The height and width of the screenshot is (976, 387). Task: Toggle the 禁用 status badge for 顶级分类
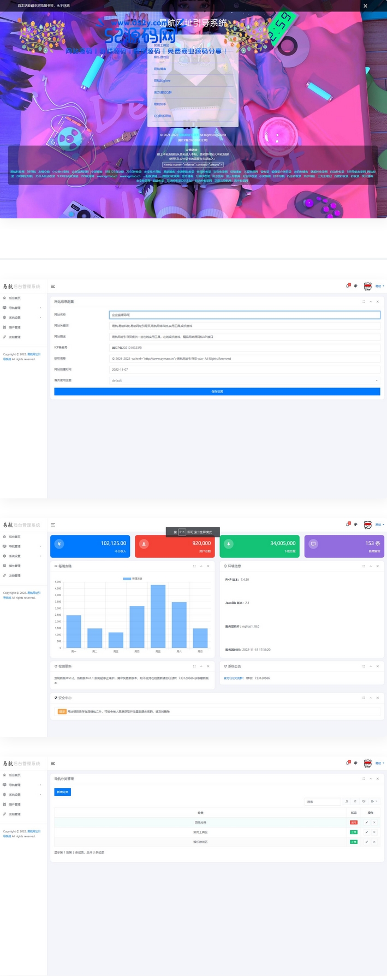(x=354, y=822)
